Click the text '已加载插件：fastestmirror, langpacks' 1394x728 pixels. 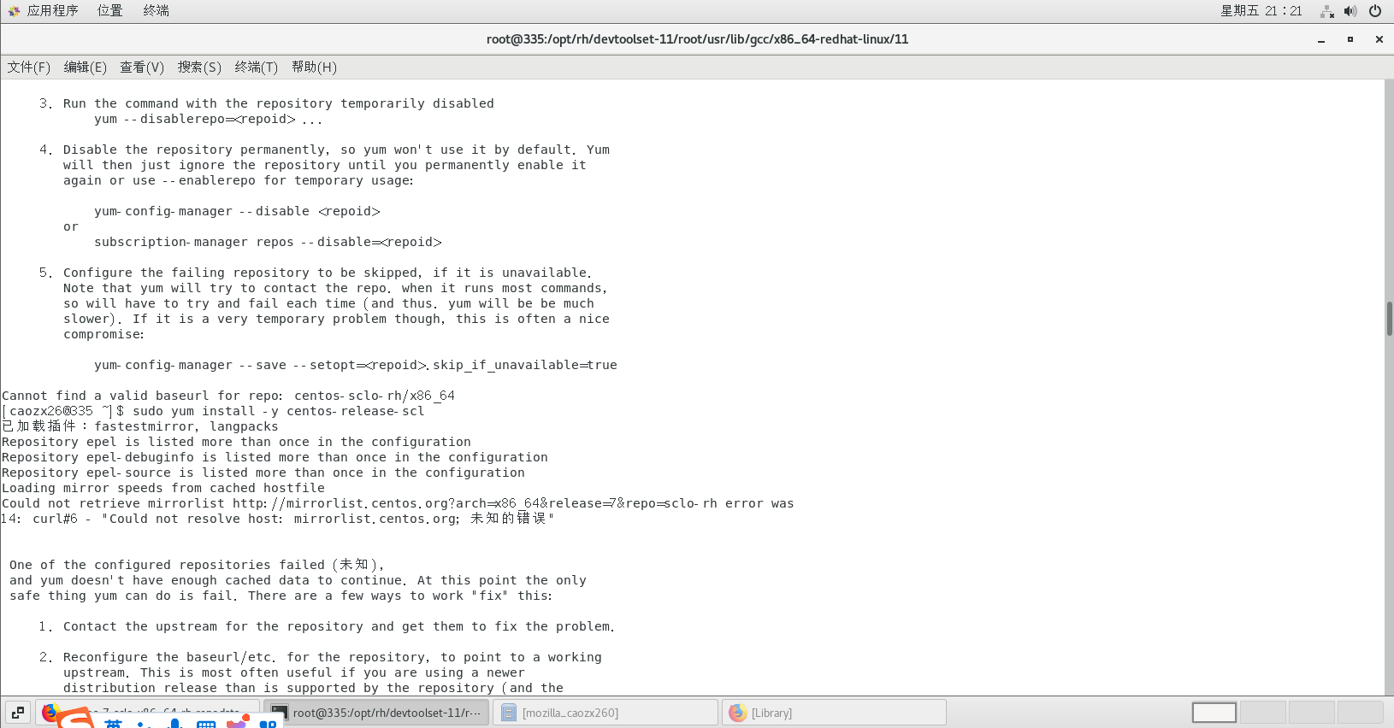point(140,426)
